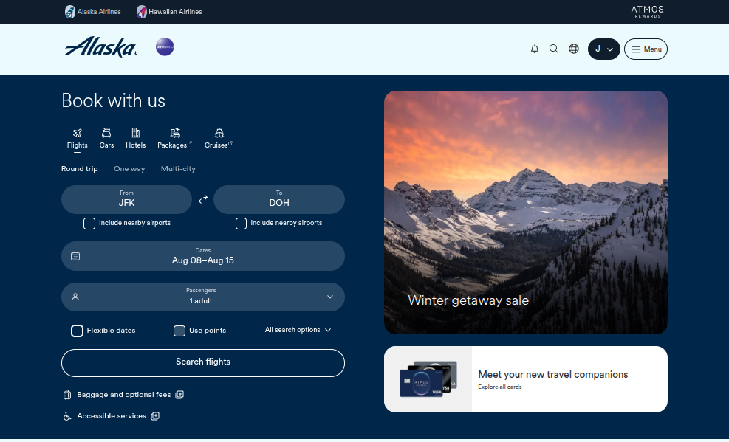The image size is (729, 442).
Task: Enable the Flexible dates checkbox
Action: (77, 331)
